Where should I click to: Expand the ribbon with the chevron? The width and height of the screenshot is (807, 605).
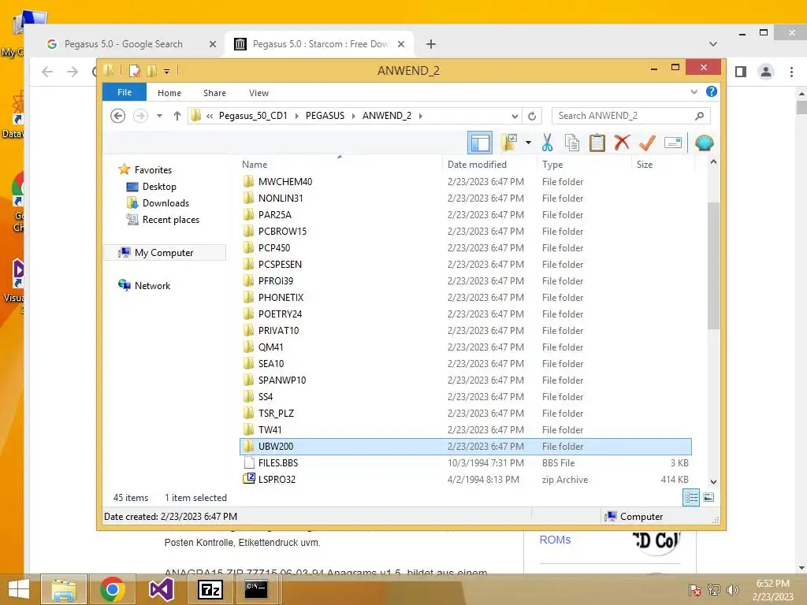[x=694, y=91]
